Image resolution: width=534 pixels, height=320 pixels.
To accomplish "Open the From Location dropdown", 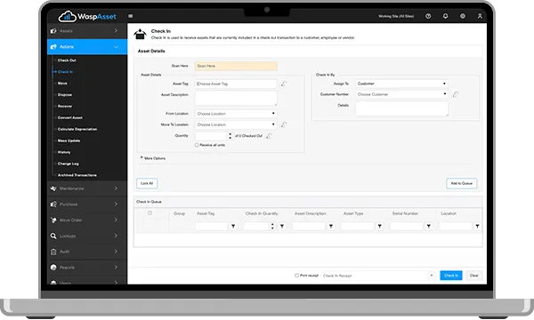I will (x=236, y=114).
